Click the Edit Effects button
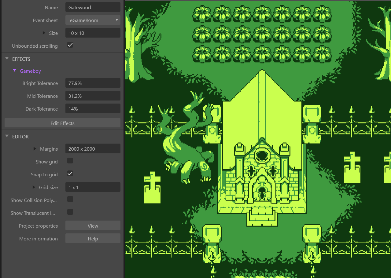Image resolution: width=391 pixels, height=278 pixels. pos(62,123)
